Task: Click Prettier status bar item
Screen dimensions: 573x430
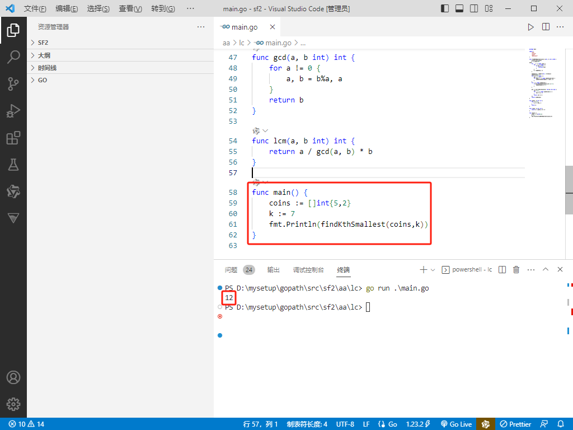Action: click(515, 424)
